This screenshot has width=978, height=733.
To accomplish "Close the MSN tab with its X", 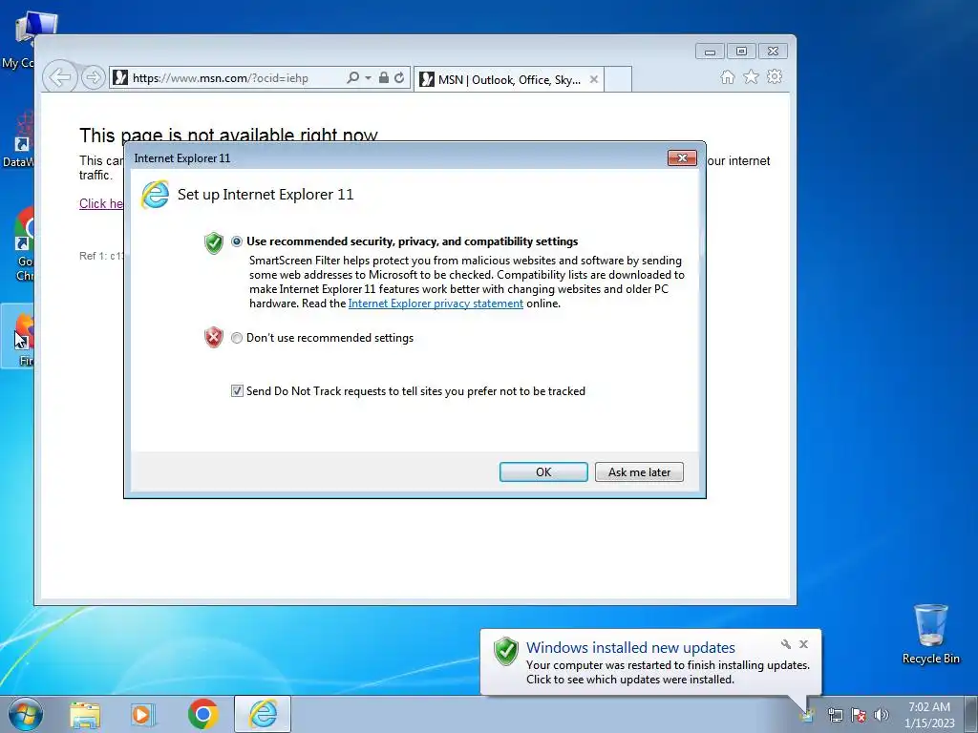I will (x=594, y=80).
